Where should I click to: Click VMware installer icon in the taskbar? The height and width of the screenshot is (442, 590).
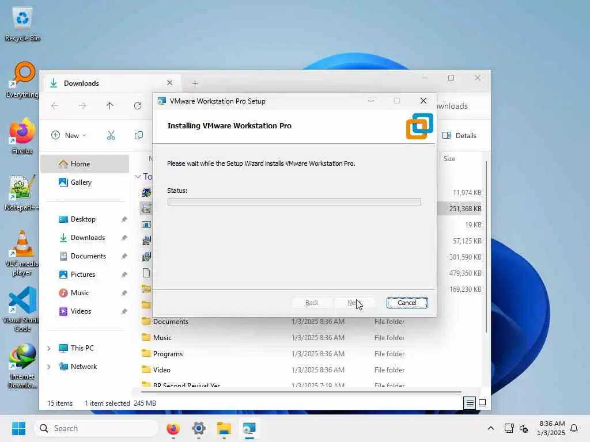(x=249, y=428)
